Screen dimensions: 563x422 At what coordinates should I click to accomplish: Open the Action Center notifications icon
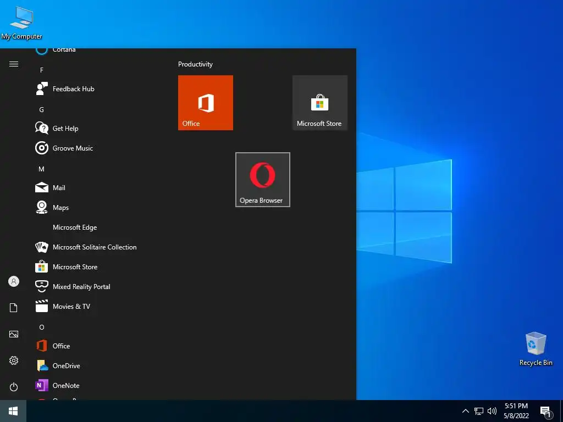click(x=546, y=412)
